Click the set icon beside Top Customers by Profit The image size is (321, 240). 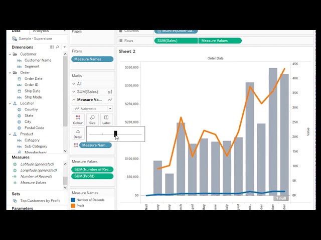[x=15, y=201]
